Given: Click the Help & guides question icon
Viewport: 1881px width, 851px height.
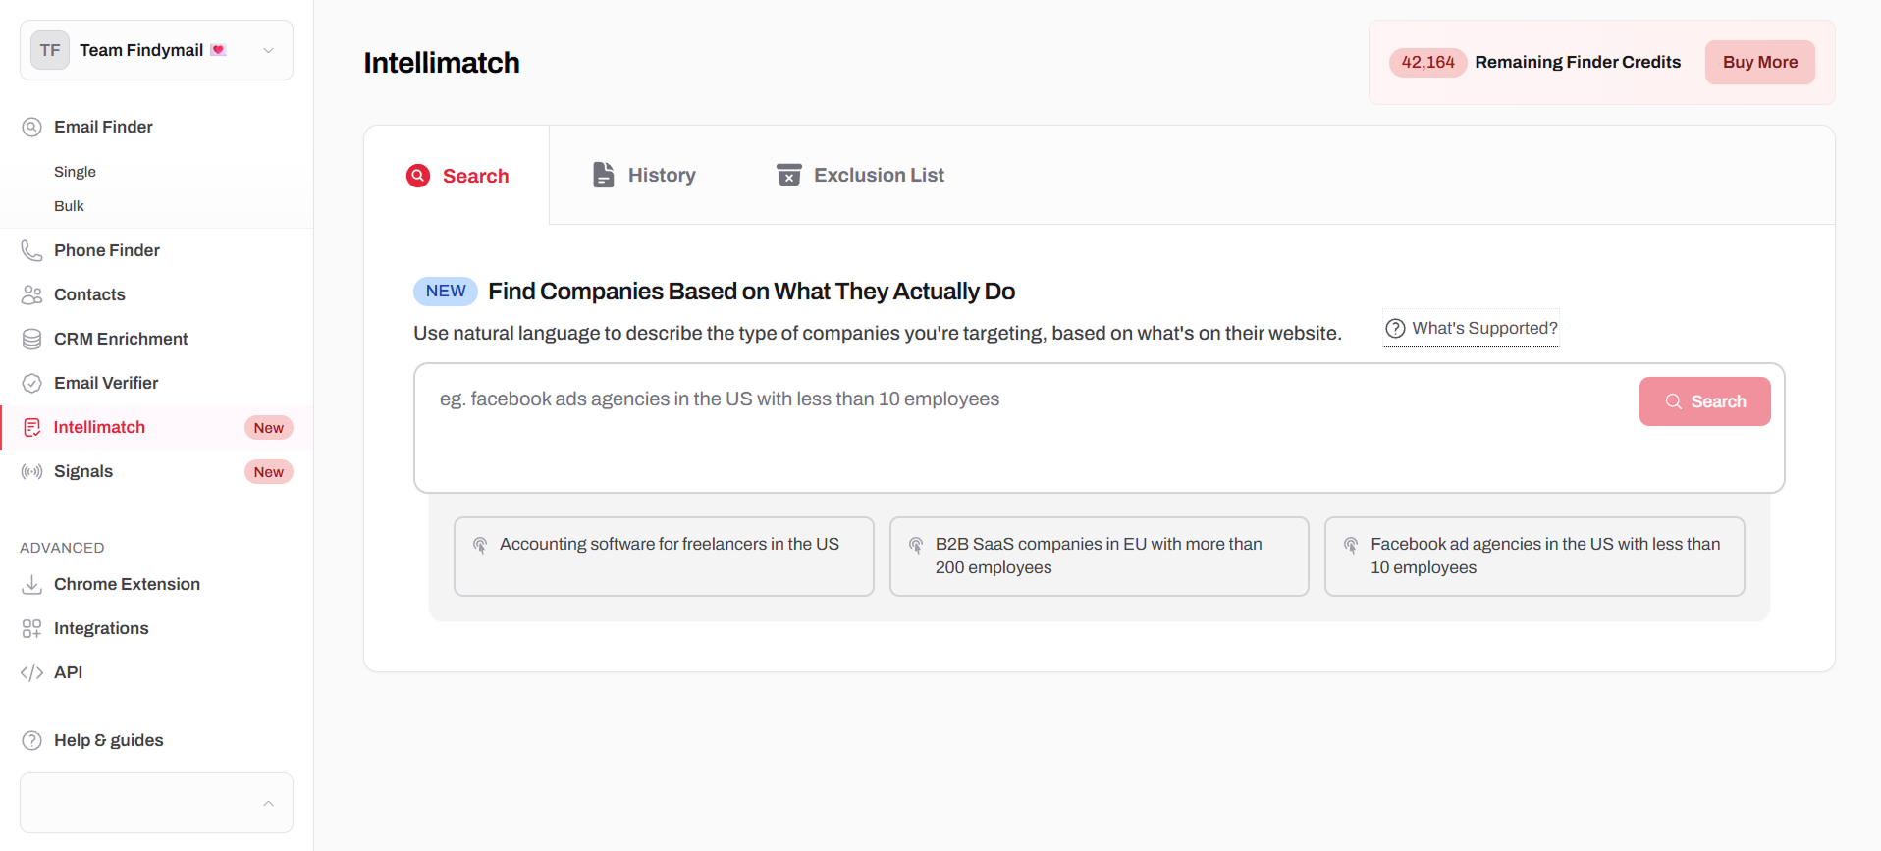Looking at the screenshot, I should (31, 740).
